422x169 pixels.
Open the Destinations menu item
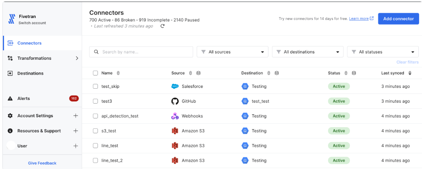[43, 73]
